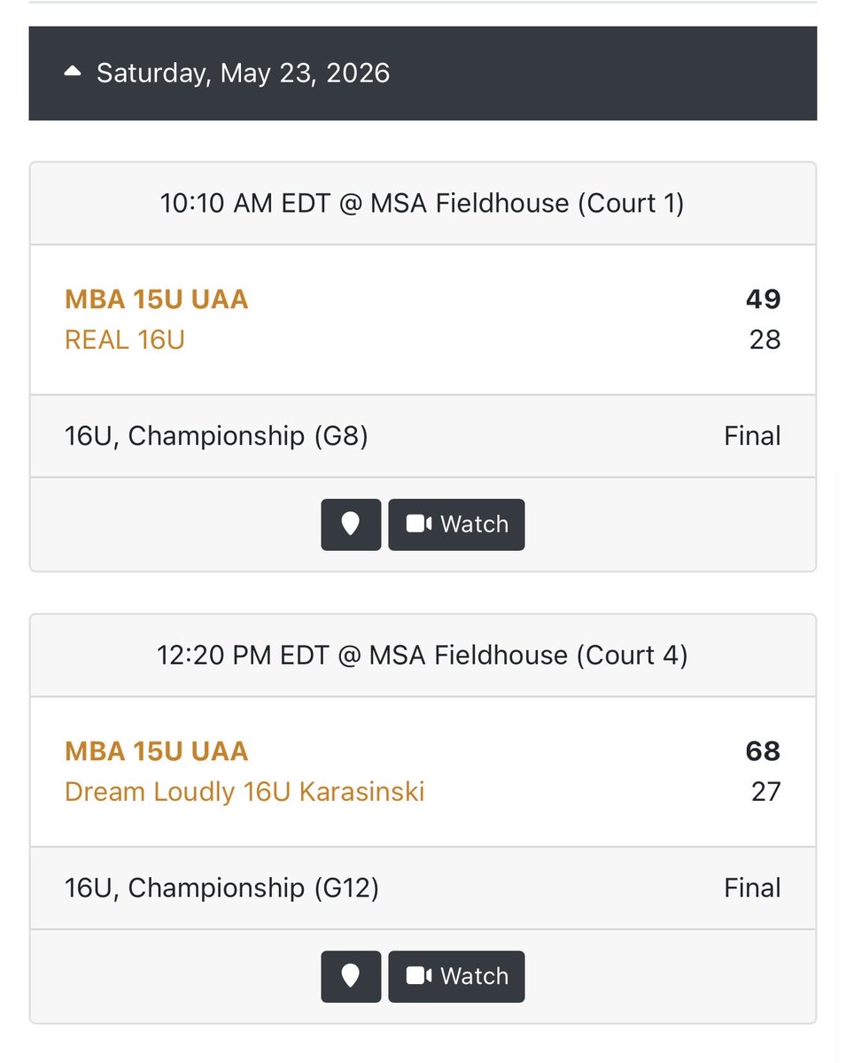Click the 16U, Championship (G12) label
Screen dimensions: 846x1063
(x=221, y=888)
